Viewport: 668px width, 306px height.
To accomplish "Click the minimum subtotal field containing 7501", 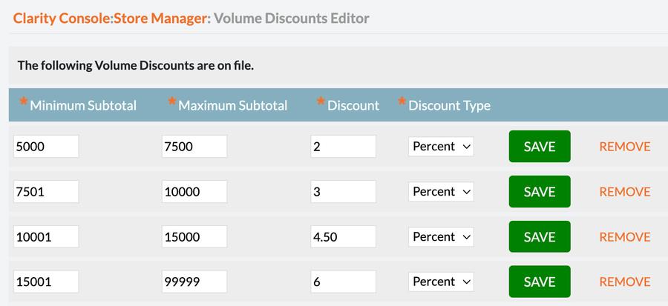I will tap(46, 192).
